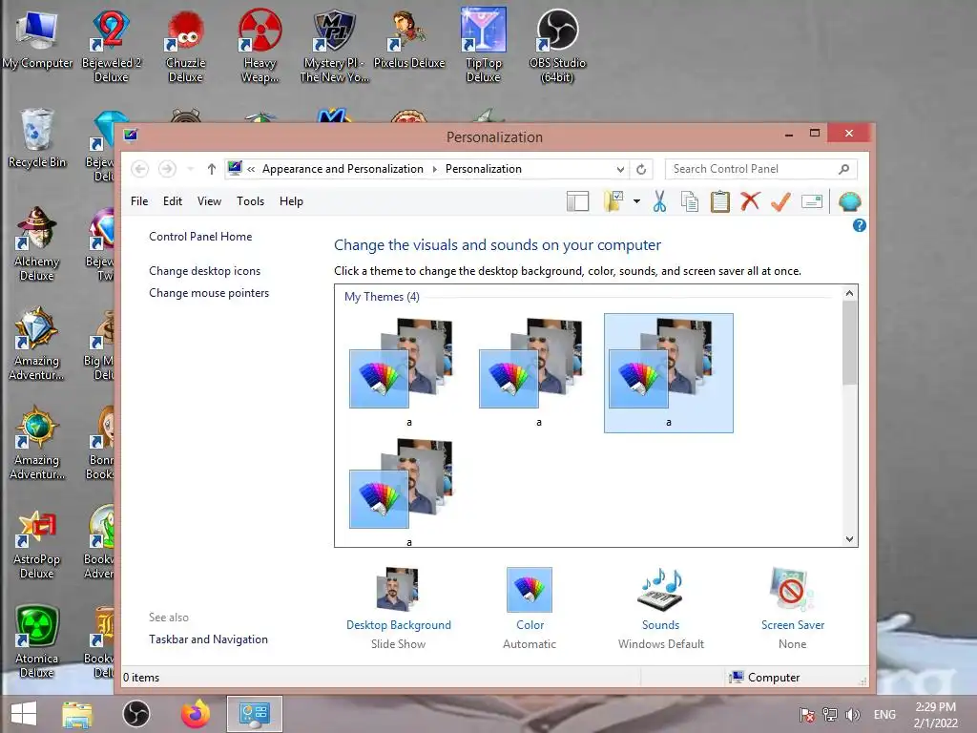
Task: Click the Back navigation arrow in Personalization
Action: tap(139, 169)
